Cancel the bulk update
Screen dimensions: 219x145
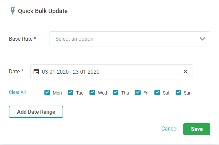169,129
